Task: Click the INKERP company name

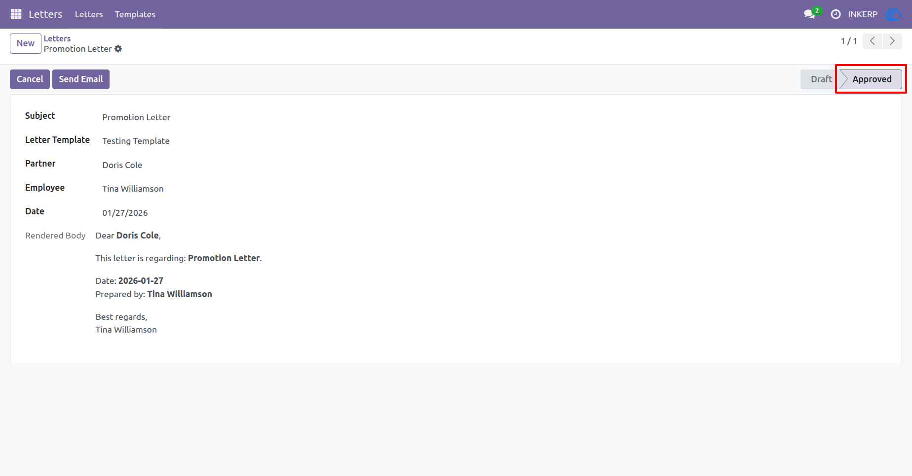Action: (863, 14)
